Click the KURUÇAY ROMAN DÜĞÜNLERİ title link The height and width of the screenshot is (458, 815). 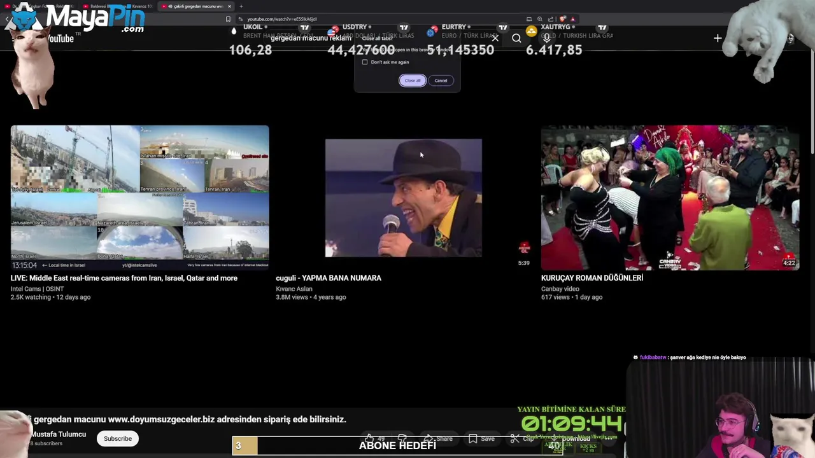point(592,278)
